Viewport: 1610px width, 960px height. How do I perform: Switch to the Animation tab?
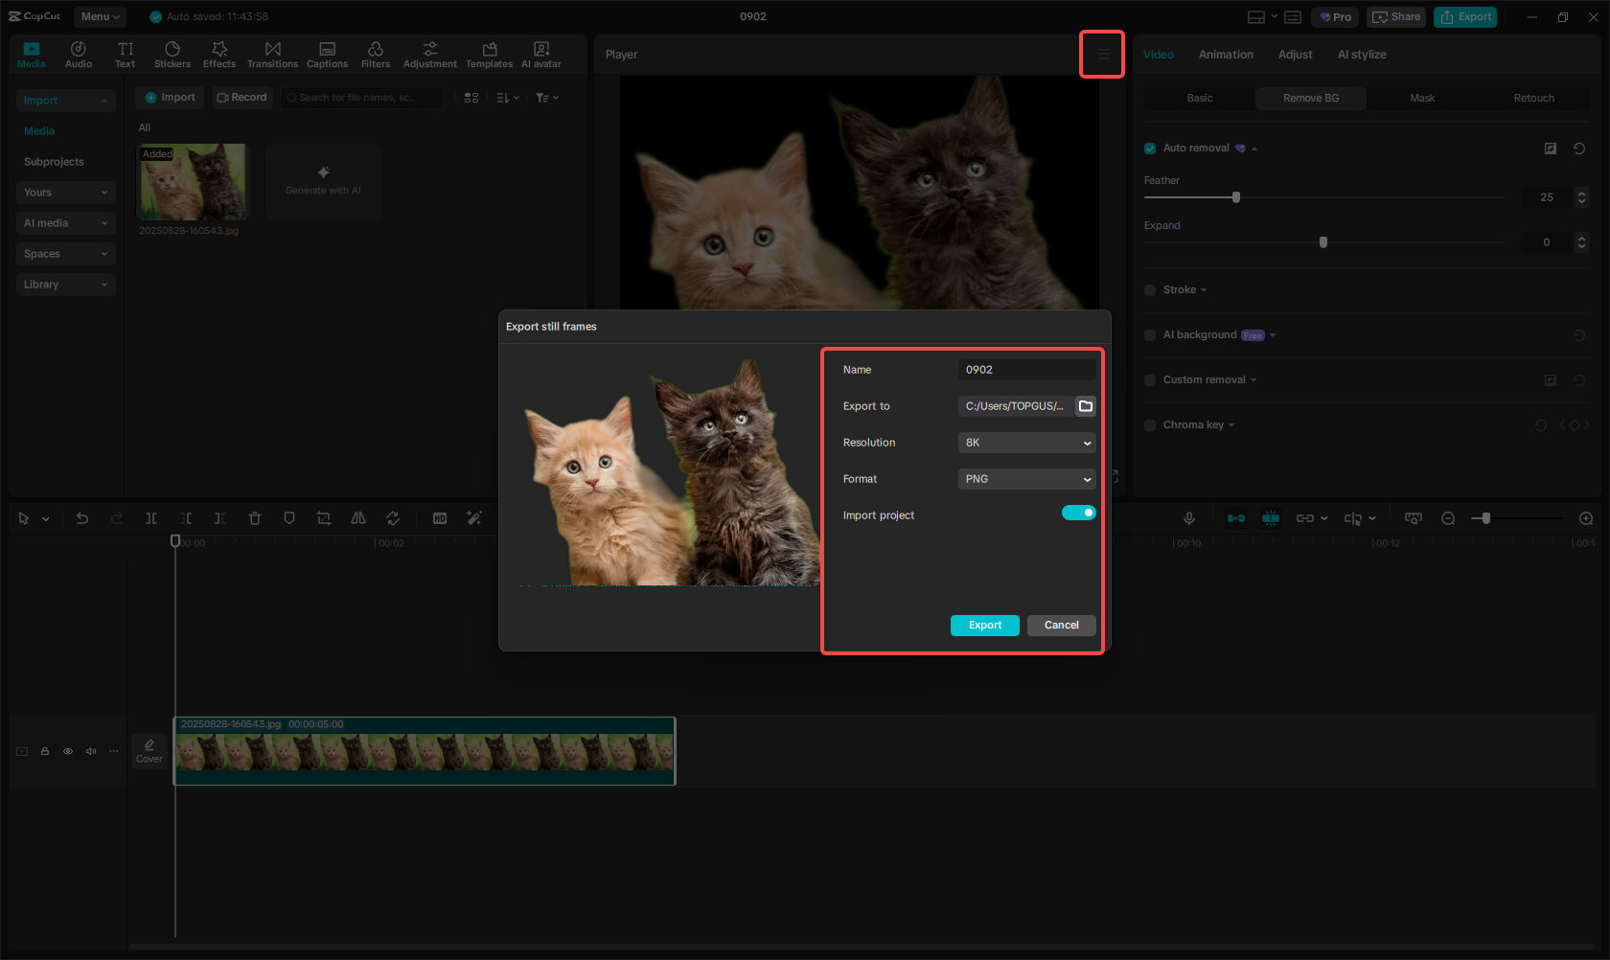pos(1226,54)
